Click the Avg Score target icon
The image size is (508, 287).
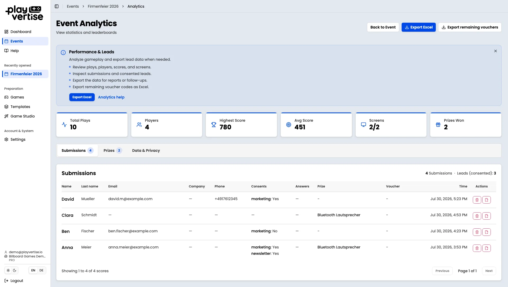tap(289, 124)
